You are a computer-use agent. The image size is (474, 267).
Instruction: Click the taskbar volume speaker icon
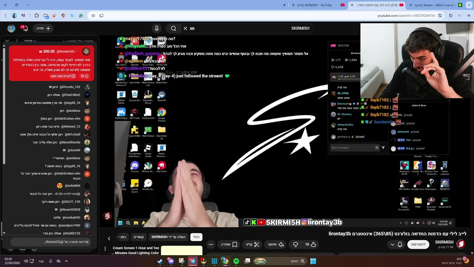pos(26,261)
